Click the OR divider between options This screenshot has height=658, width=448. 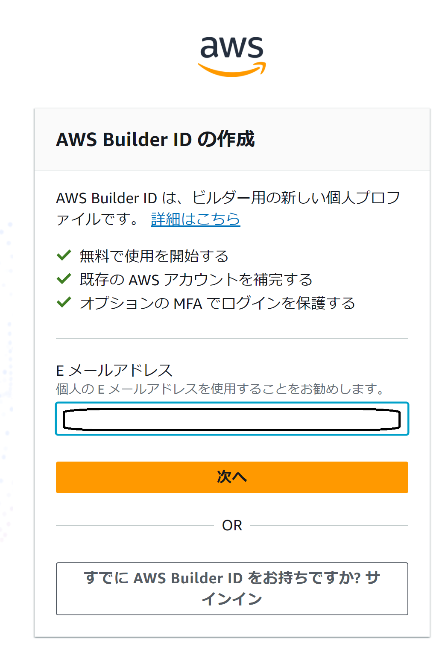pos(232,525)
